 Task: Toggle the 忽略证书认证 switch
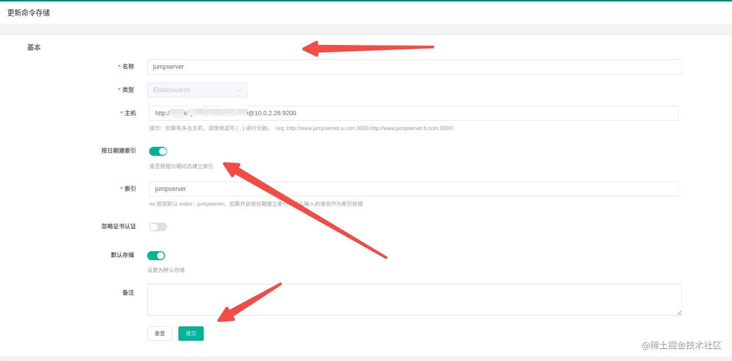158,227
